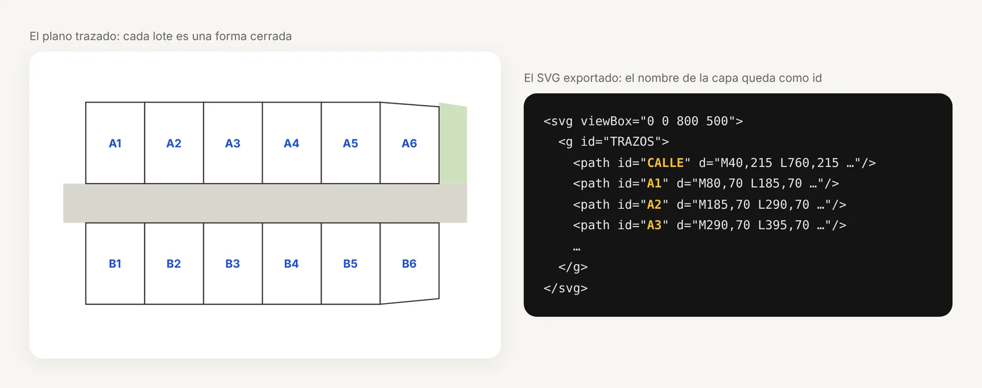Click the closing </g> tag in code
The height and width of the screenshot is (388, 982).
pos(573,267)
